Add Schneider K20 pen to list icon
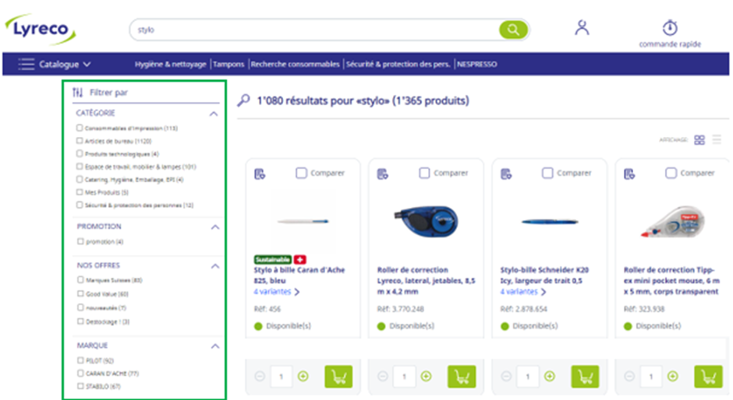 coord(506,174)
